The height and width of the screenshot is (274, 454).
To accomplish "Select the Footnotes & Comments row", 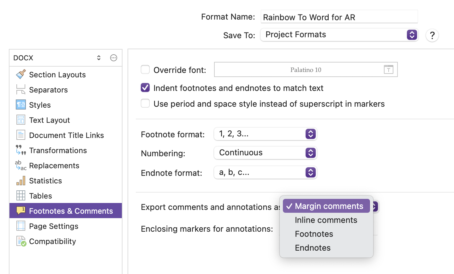I will click(x=66, y=211).
